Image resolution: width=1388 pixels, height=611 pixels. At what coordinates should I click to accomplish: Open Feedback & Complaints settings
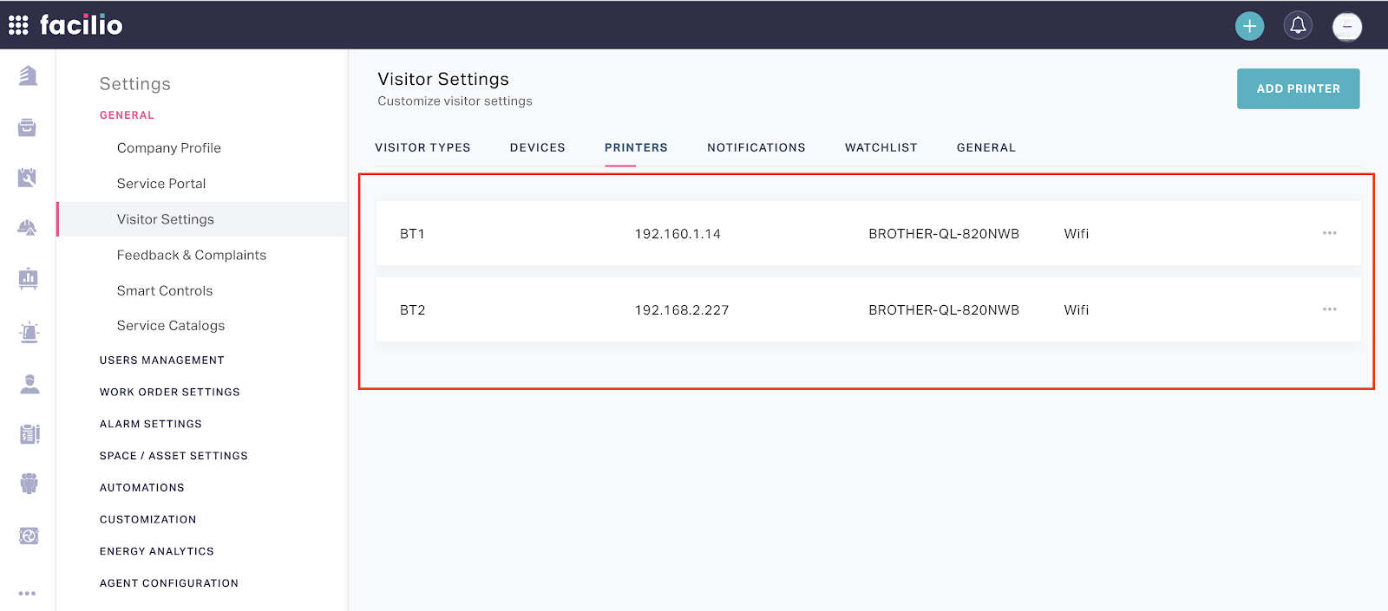pyautogui.click(x=192, y=255)
